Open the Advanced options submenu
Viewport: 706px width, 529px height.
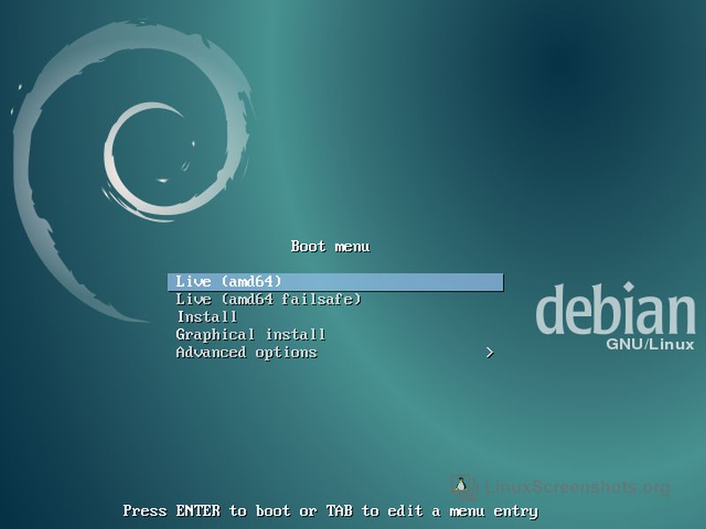[x=245, y=353]
